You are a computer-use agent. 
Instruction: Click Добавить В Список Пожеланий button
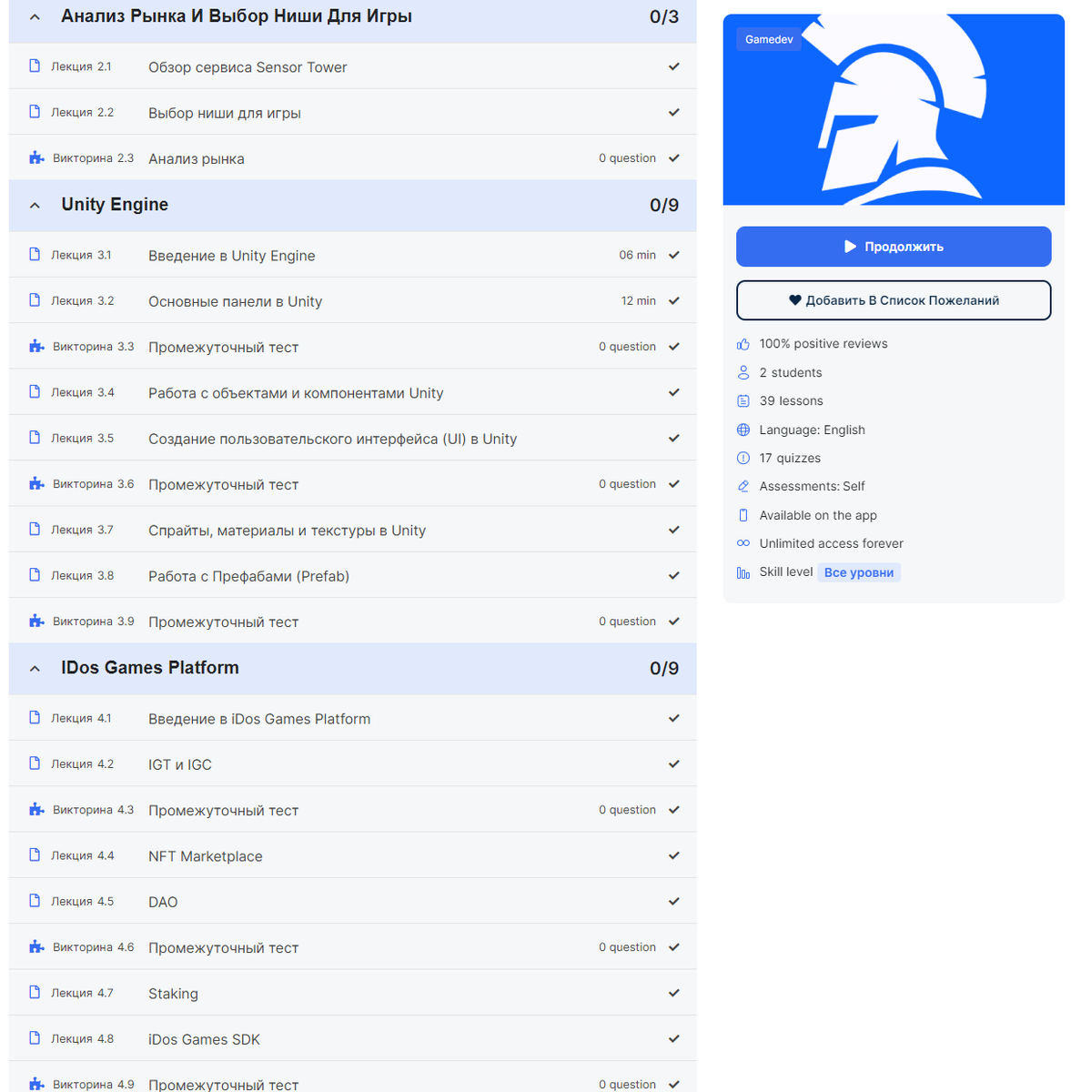click(894, 300)
